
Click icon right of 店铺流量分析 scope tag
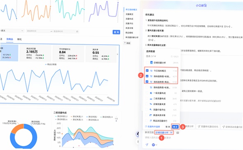(x=178, y=133)
